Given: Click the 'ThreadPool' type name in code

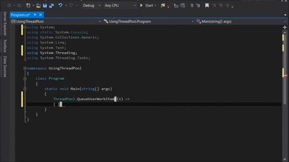Looking at the screenshot, I should point(64,99).
